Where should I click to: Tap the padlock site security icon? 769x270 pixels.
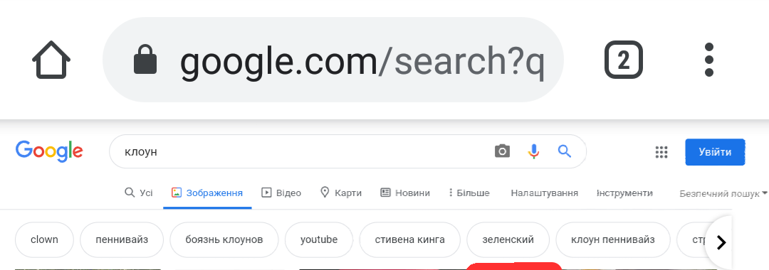(146, 60)
